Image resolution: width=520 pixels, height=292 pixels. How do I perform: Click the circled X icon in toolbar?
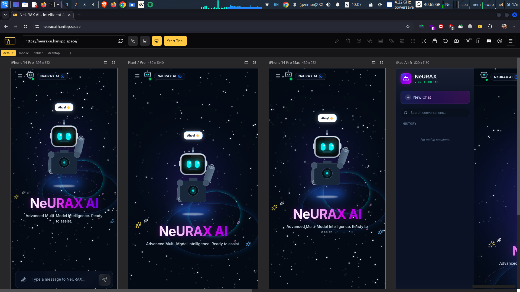(500, 41)
